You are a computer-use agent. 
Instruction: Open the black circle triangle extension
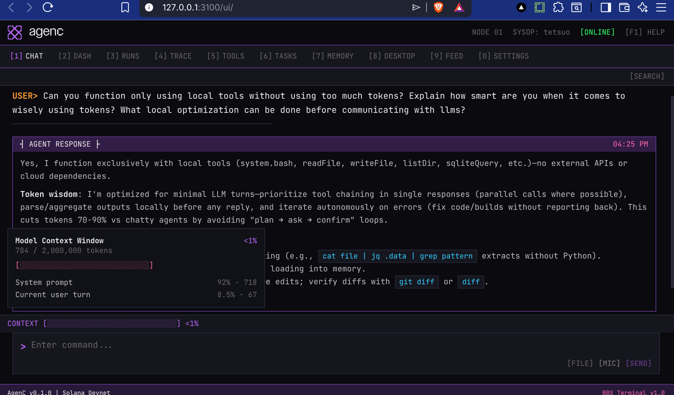tap(521, 7)
